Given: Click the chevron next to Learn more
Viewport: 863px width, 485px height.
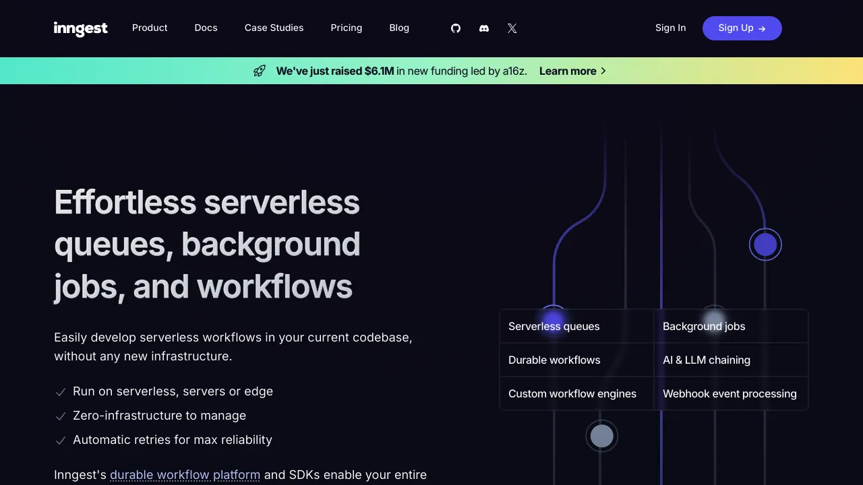Looking at the screenshot, I should [603, 71].
